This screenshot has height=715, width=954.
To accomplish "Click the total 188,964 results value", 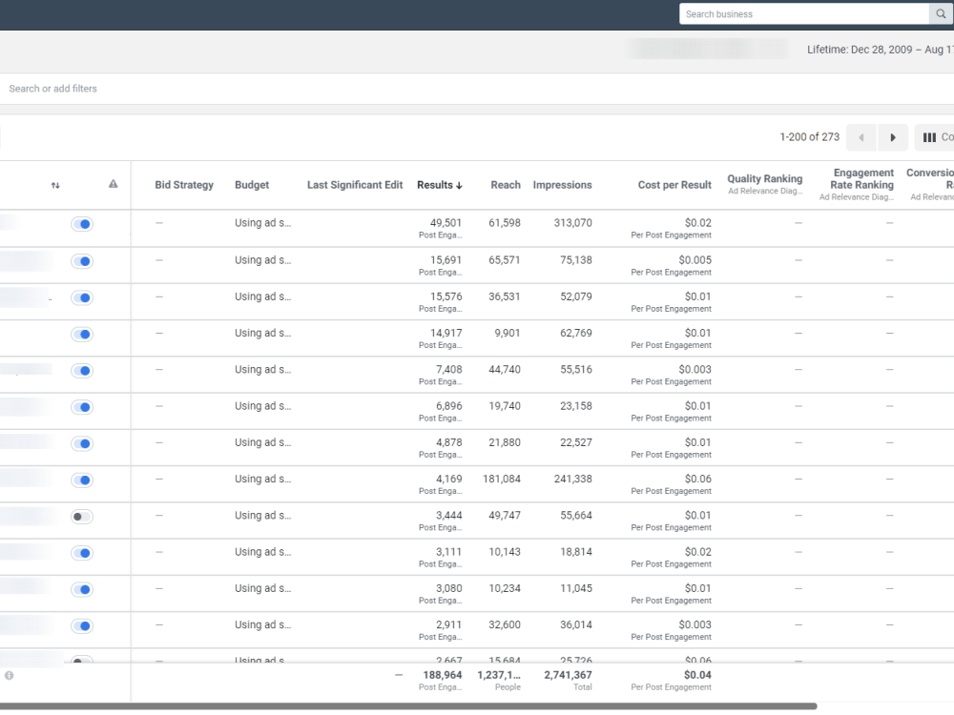I will [443, 675].
